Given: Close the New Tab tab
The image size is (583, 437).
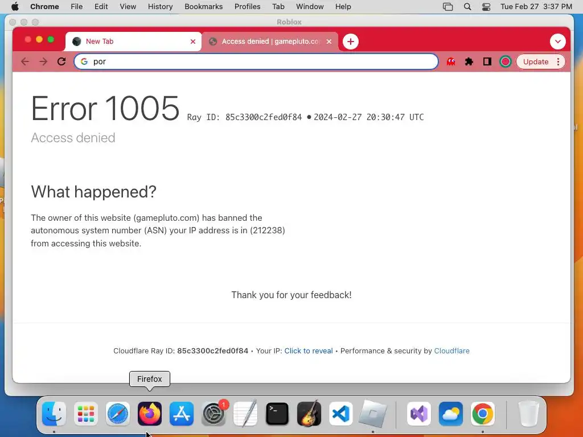Looking at the screenshot, I should click(193, 42).
